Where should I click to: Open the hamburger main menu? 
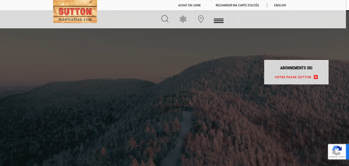(x=219, y=21)
